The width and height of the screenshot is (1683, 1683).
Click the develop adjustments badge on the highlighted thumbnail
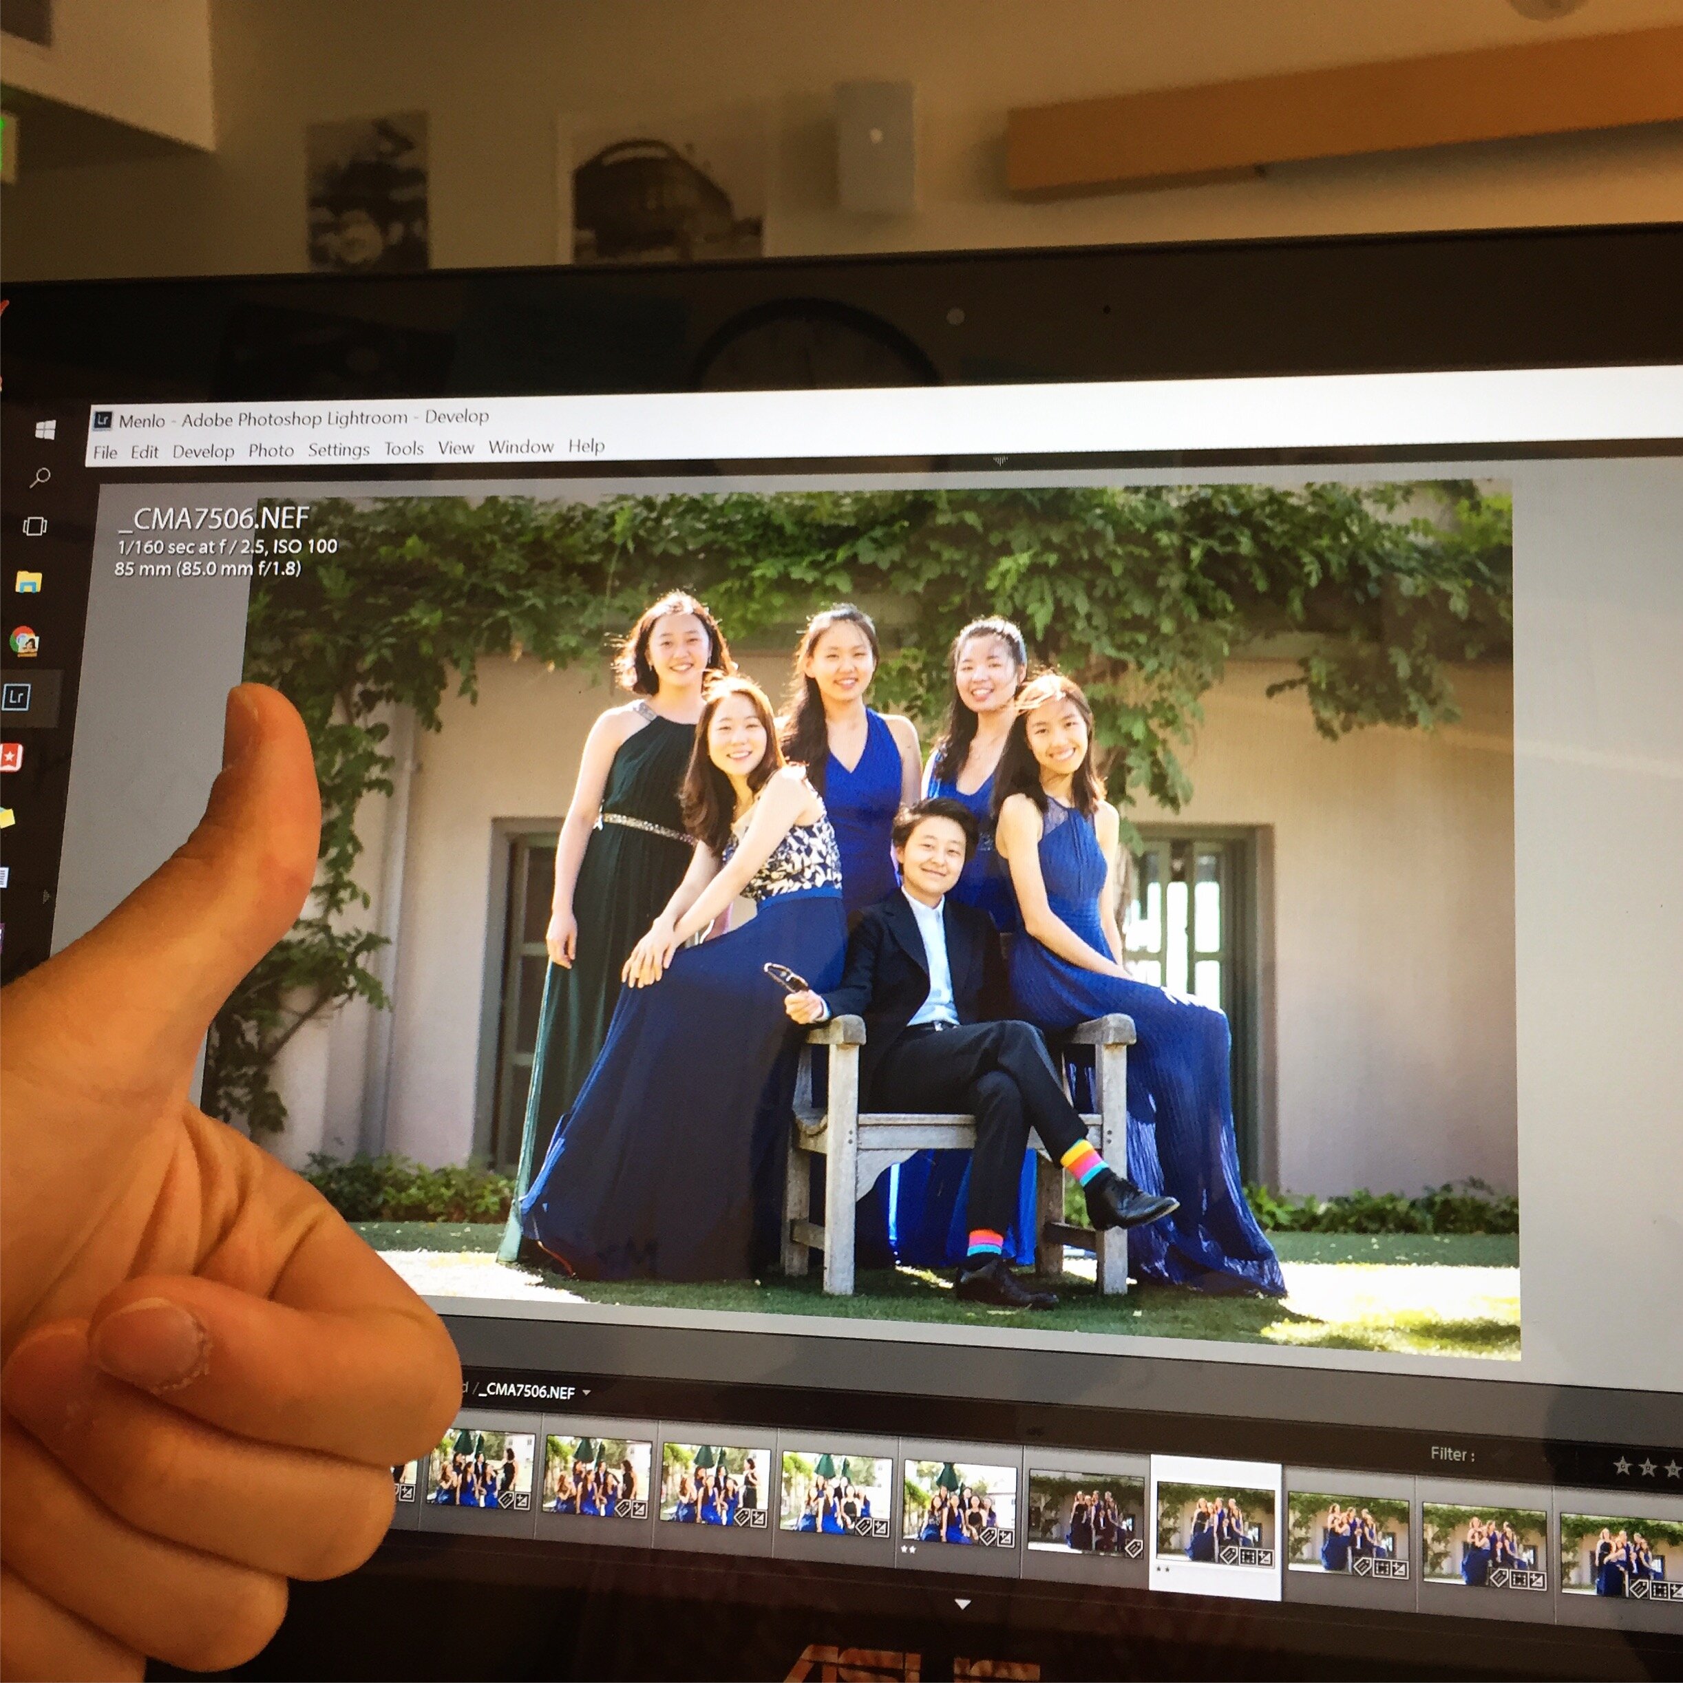point(1266,1558)
